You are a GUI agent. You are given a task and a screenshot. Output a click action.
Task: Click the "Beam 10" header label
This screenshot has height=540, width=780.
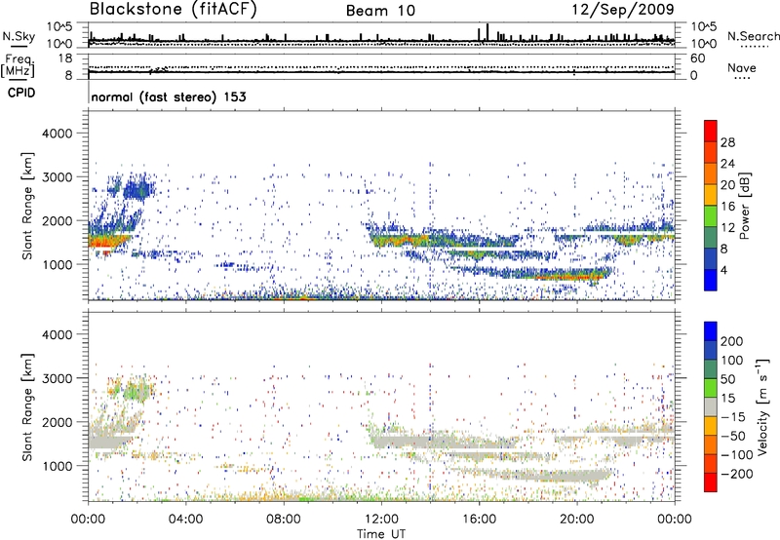tap(380, 11)
